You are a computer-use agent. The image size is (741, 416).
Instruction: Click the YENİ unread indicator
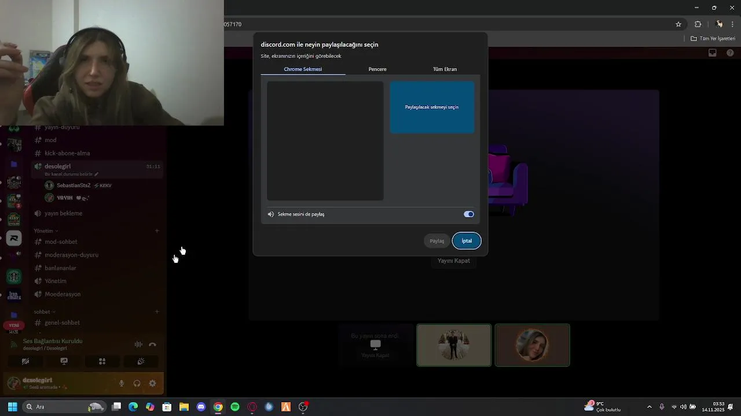pyautogui.click(x=14, y=325)
